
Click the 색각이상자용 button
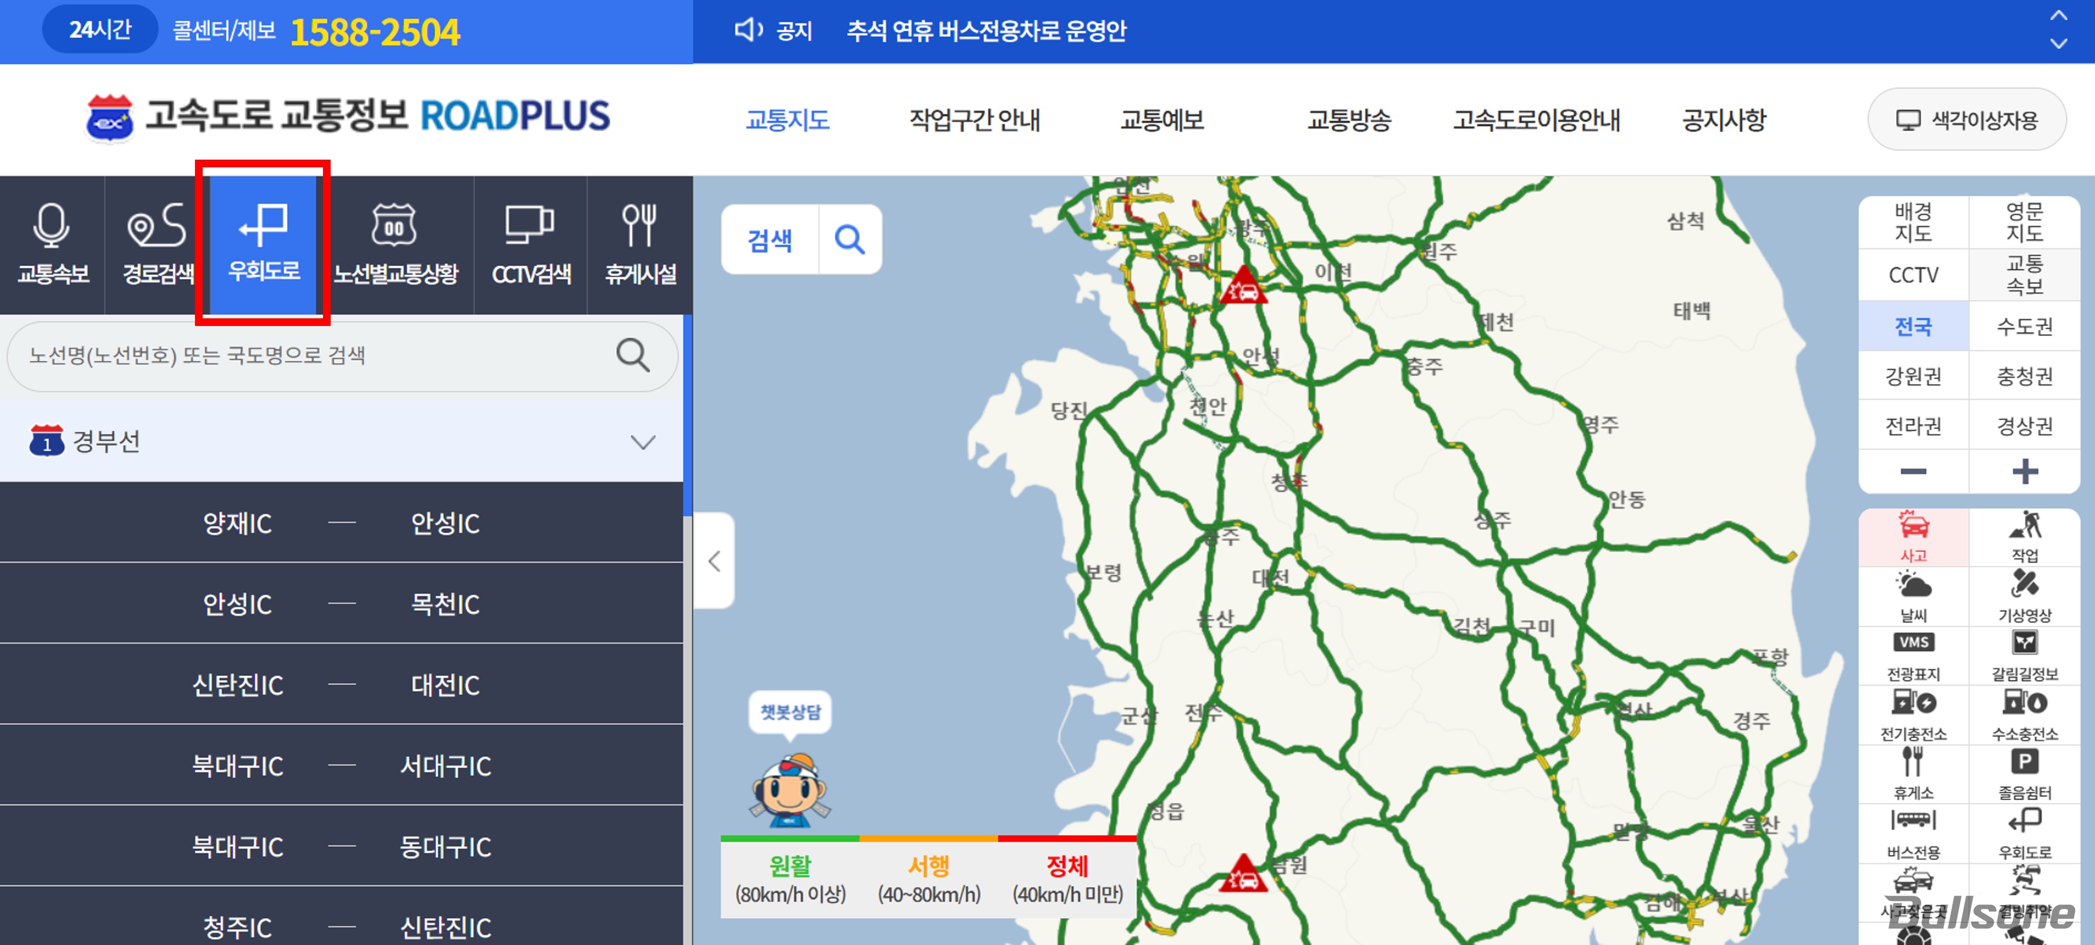pos(1966,120)
